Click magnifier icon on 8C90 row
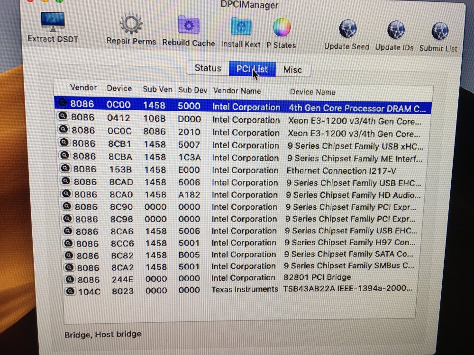This screenshot has height=355, width=474. (67, 206)
